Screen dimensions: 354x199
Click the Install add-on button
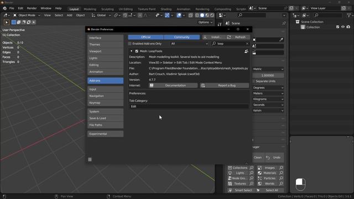(214, 37)
